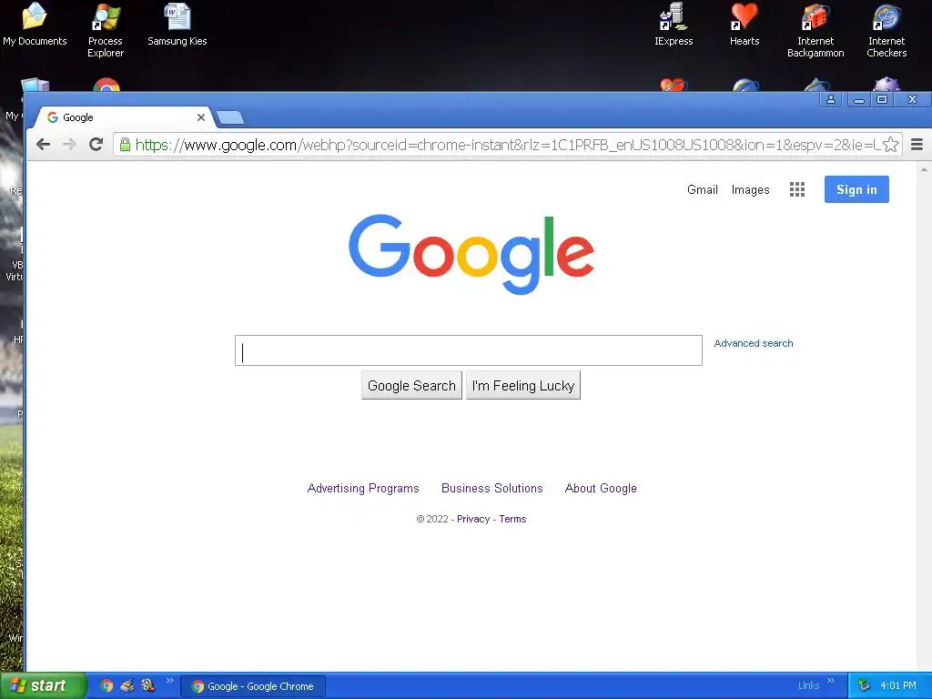Viewport: 932px width, 699px height.
Task: Click the blue Sign in button
Action: pos(856,189)
